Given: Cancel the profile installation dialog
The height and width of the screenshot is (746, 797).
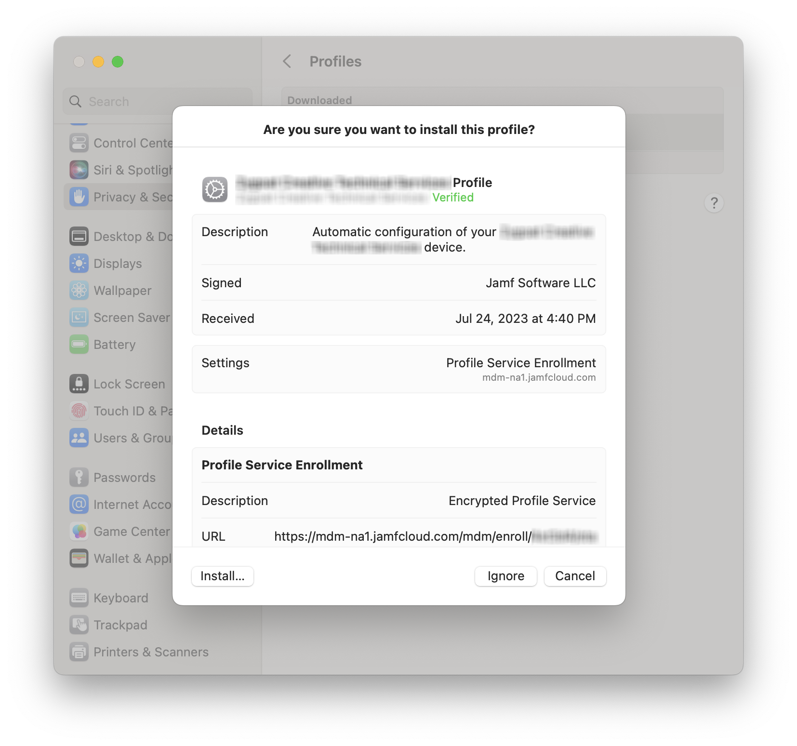Looking at the screenshot, I should [574, 576].
